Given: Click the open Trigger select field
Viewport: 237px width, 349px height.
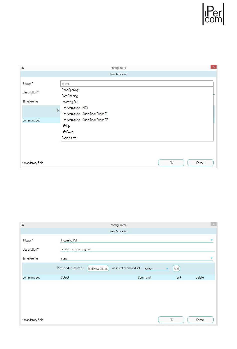Looking at the screenshot, I should pyautogui.click(x=137, y=84).
